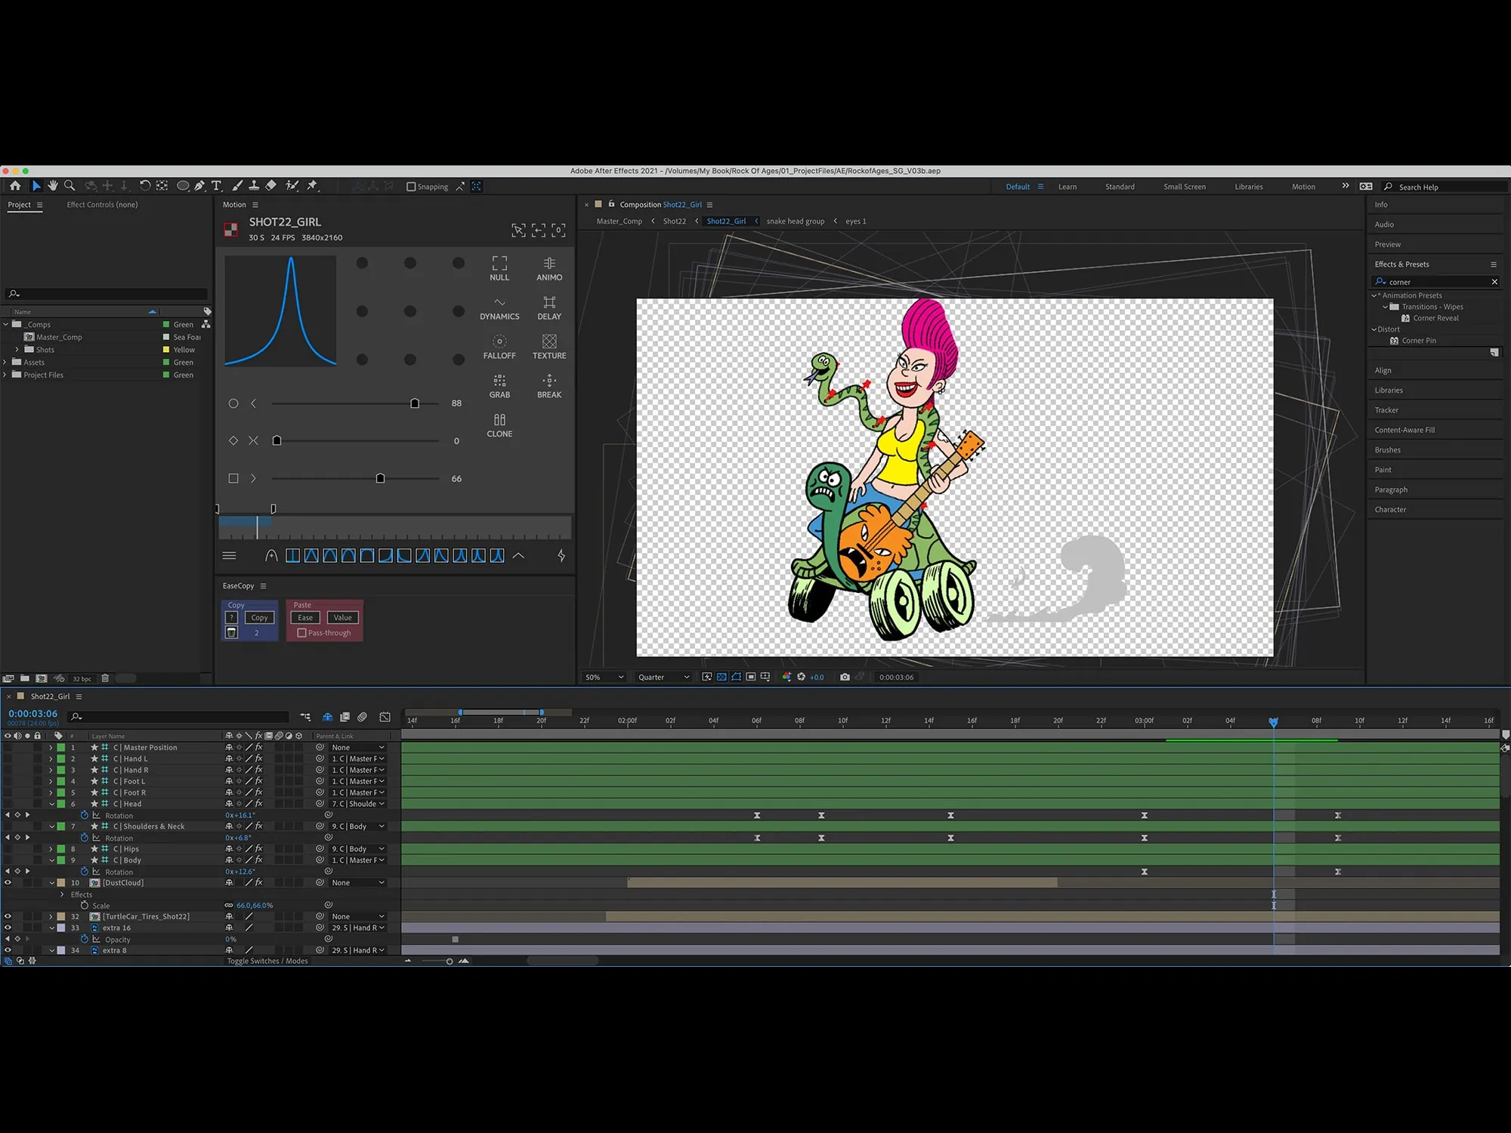Select the Puppet Pin tool

point(312,186)
